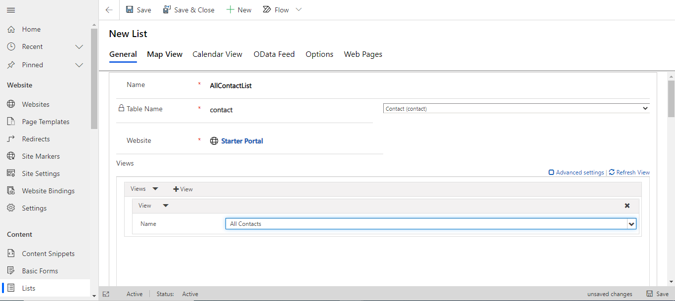Open the hamburger navigation menu

[x=11, y=9]
